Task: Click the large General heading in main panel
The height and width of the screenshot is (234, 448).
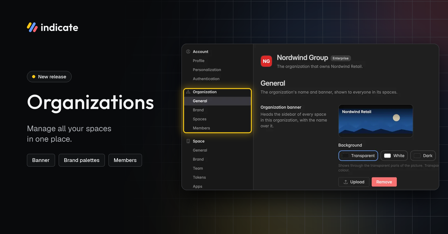Action: click(x=273, y=83)
